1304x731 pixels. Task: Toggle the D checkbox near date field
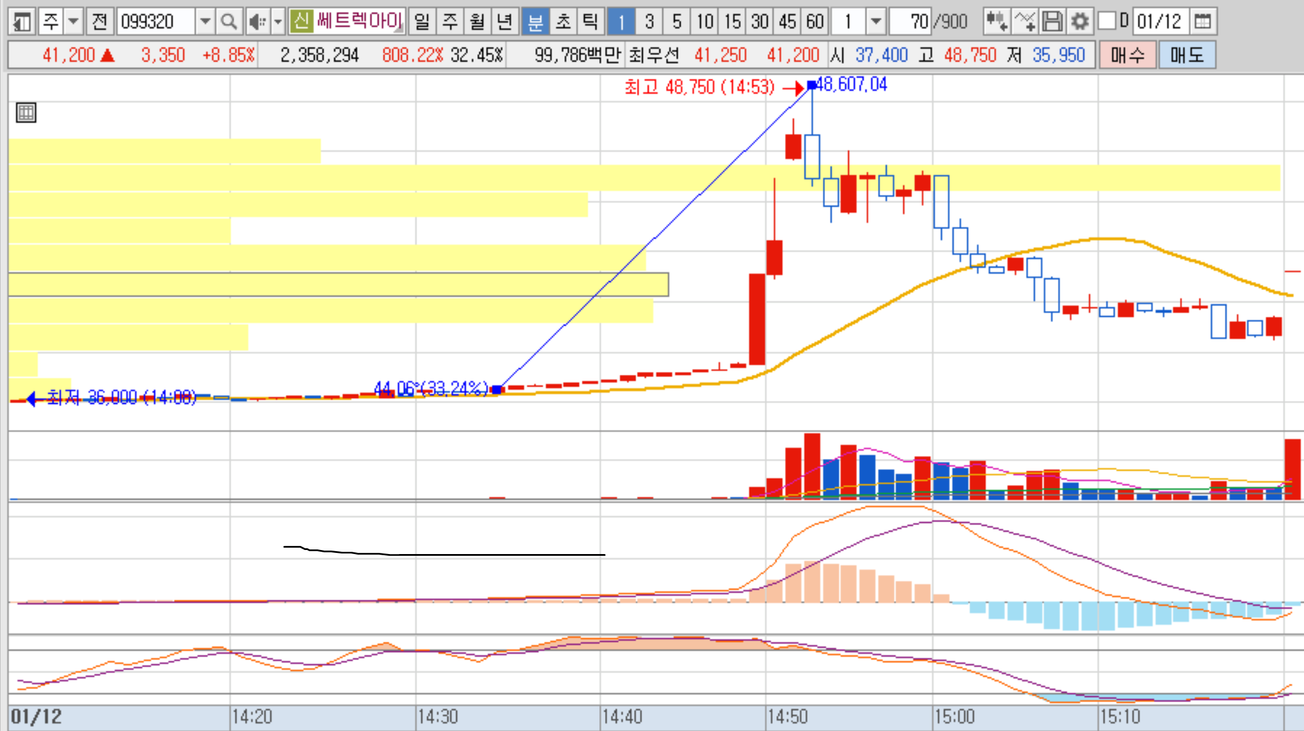pos(1107,21)
